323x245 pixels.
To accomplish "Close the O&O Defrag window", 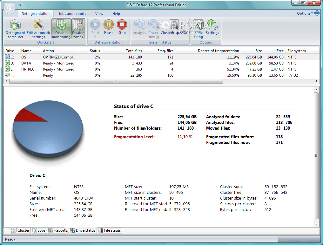I will (314, 3).
